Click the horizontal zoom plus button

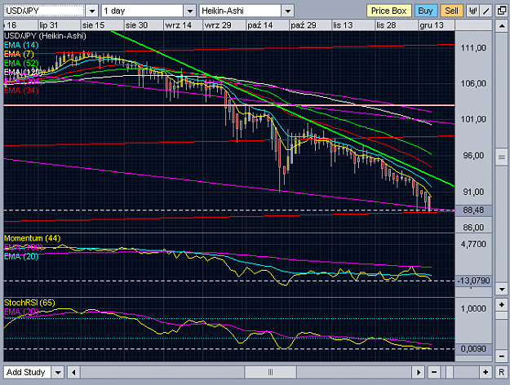[486, 372]
